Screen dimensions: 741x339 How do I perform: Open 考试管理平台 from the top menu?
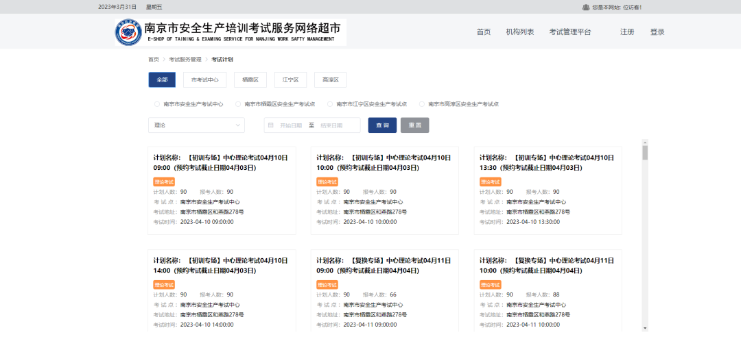pyautogui.click(x=569, y=32)
